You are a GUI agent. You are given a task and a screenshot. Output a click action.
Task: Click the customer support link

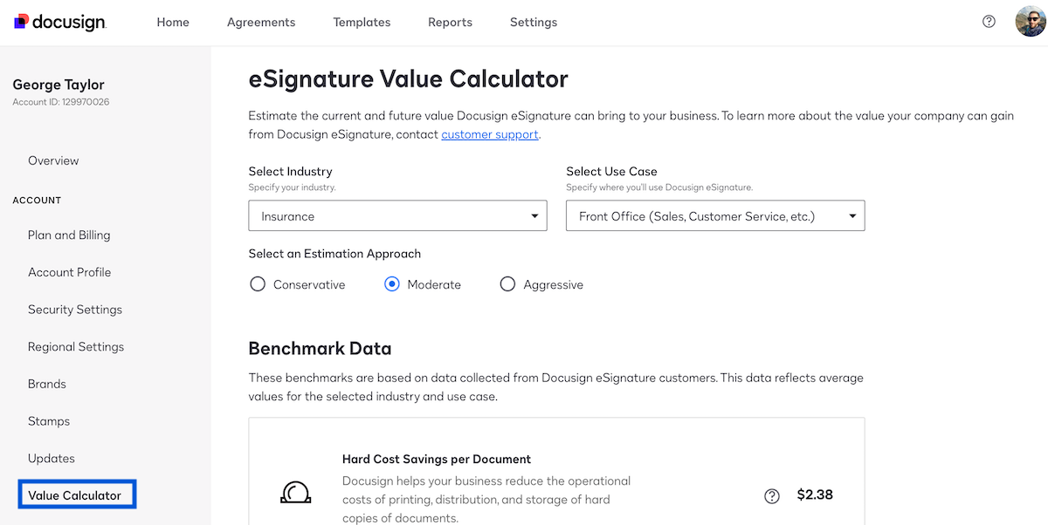pyautogui.click(x=490, y=134)
